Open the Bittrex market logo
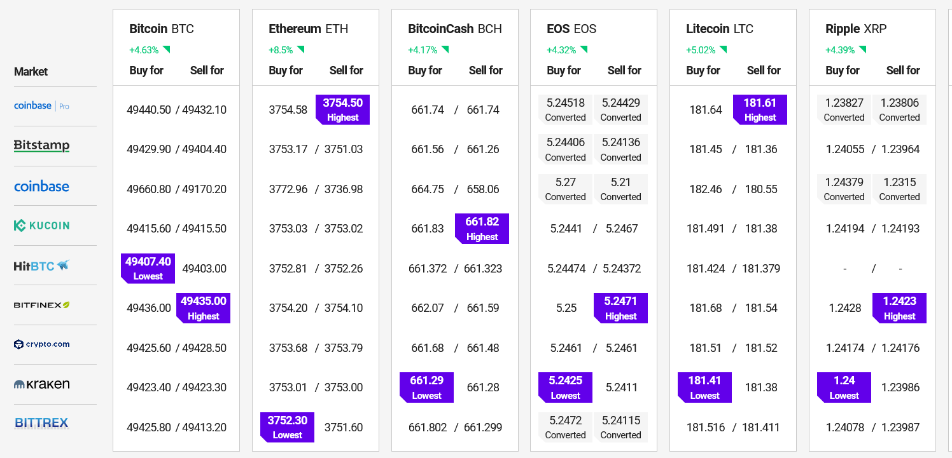 click(41, 423)
